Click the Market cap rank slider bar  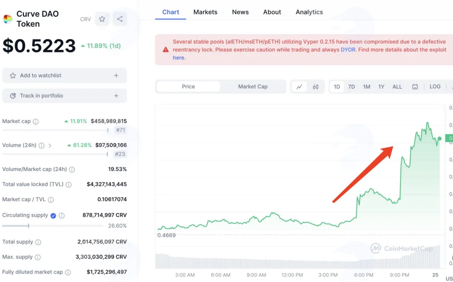[55, 130]
